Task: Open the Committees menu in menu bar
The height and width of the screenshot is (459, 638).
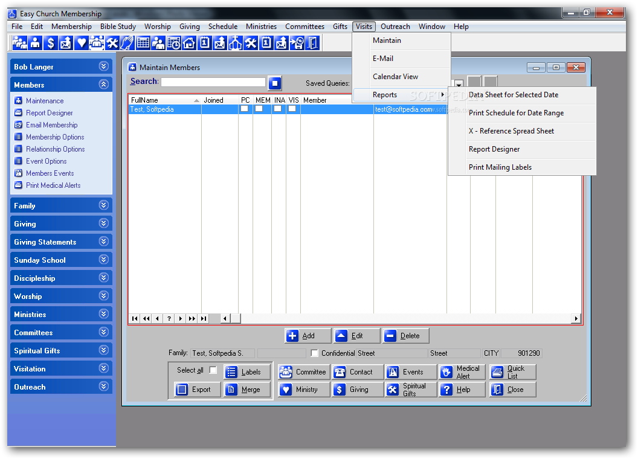Action: point(304,27)
